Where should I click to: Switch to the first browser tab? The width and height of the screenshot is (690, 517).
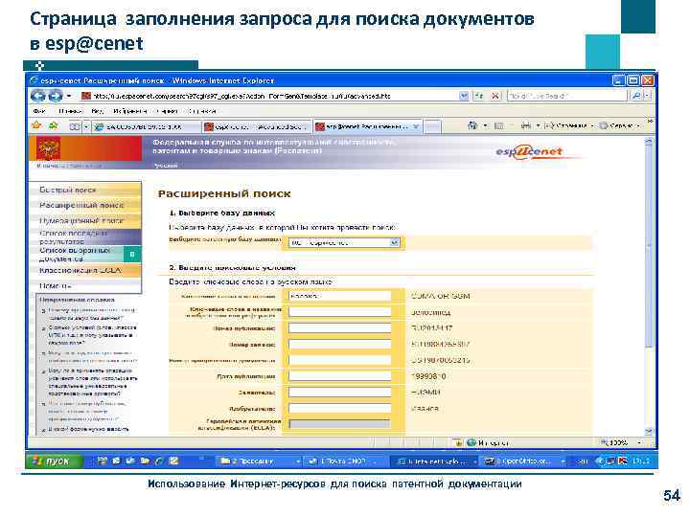tap(146, 126)
